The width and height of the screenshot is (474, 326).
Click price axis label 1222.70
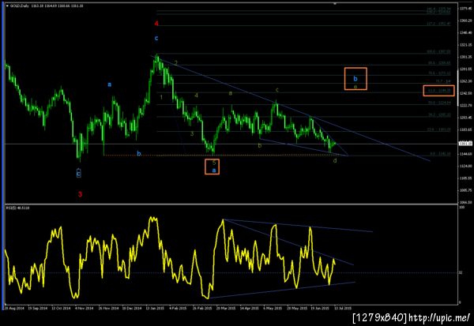pyautogui.click(x=466, y=105)
